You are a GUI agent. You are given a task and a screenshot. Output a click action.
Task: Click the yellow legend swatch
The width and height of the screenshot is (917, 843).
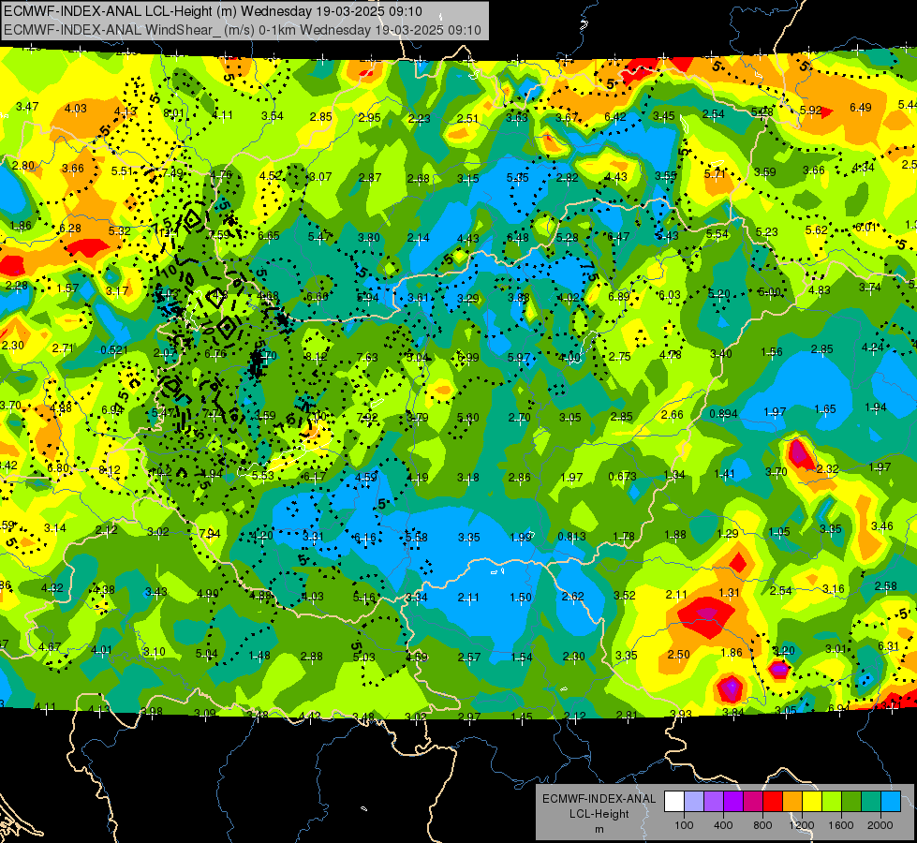pos(812,802)
